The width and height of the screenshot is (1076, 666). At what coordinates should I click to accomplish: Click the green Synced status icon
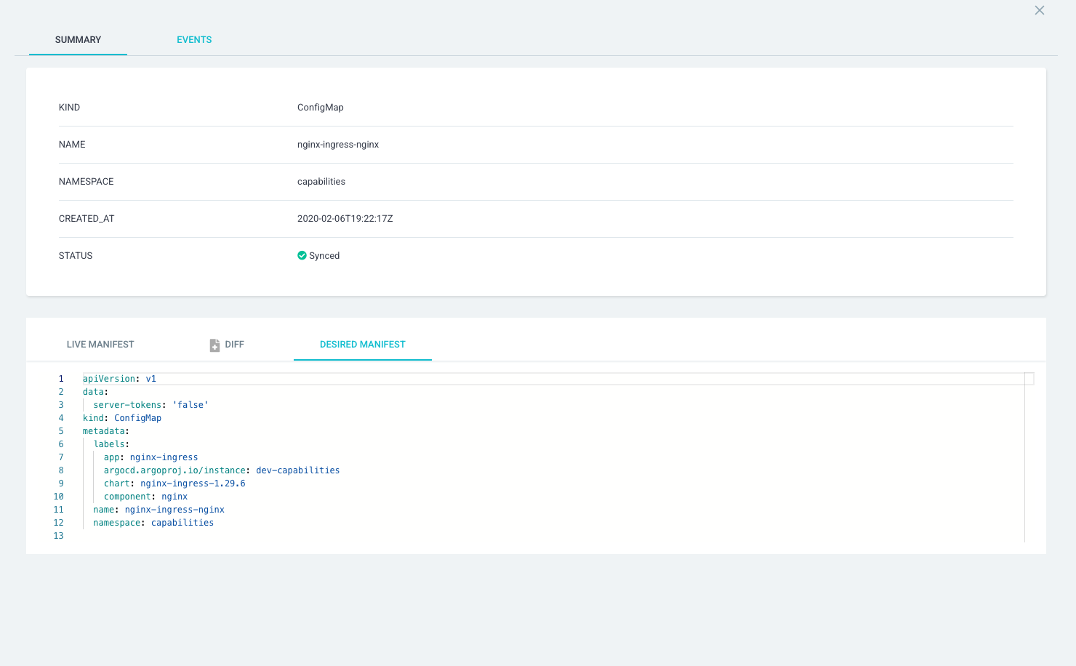click(x=302, y=255)
